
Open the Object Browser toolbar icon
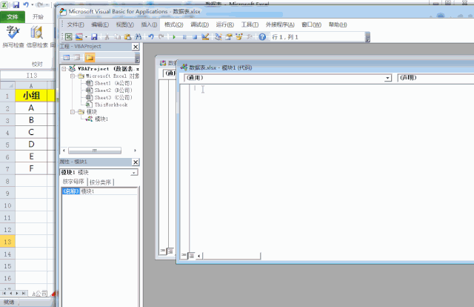239,37
